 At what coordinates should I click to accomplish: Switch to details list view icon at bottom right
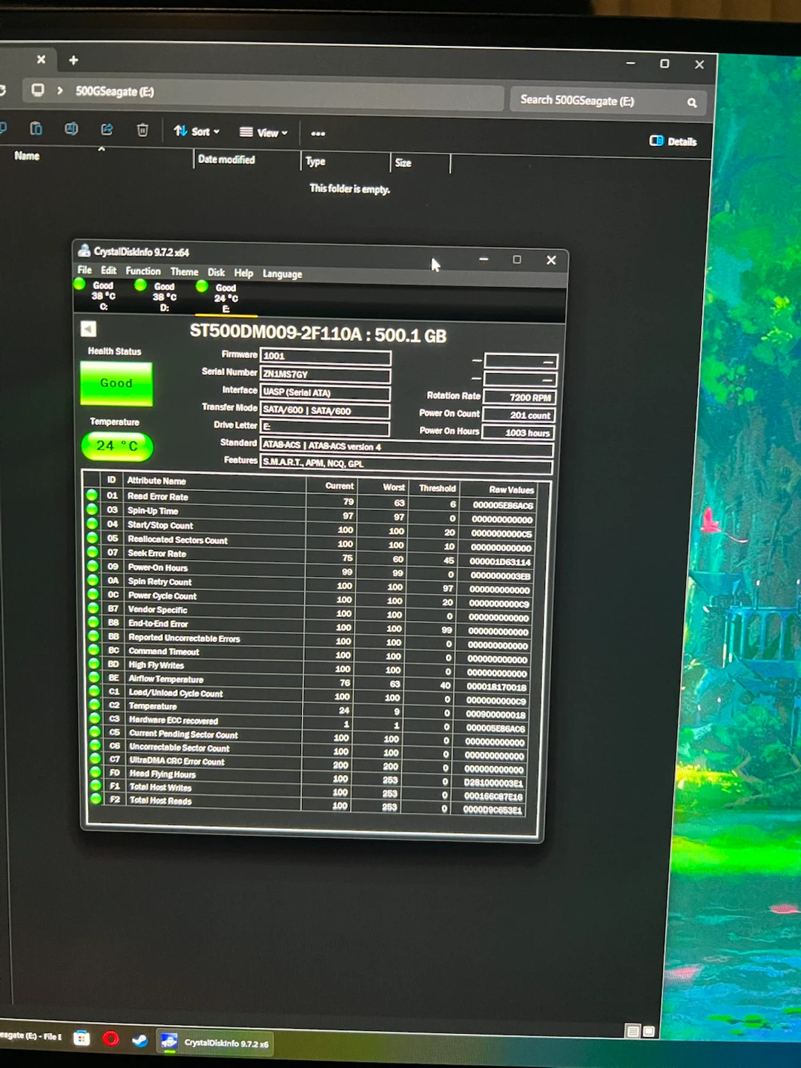[x=633, y=1031]
